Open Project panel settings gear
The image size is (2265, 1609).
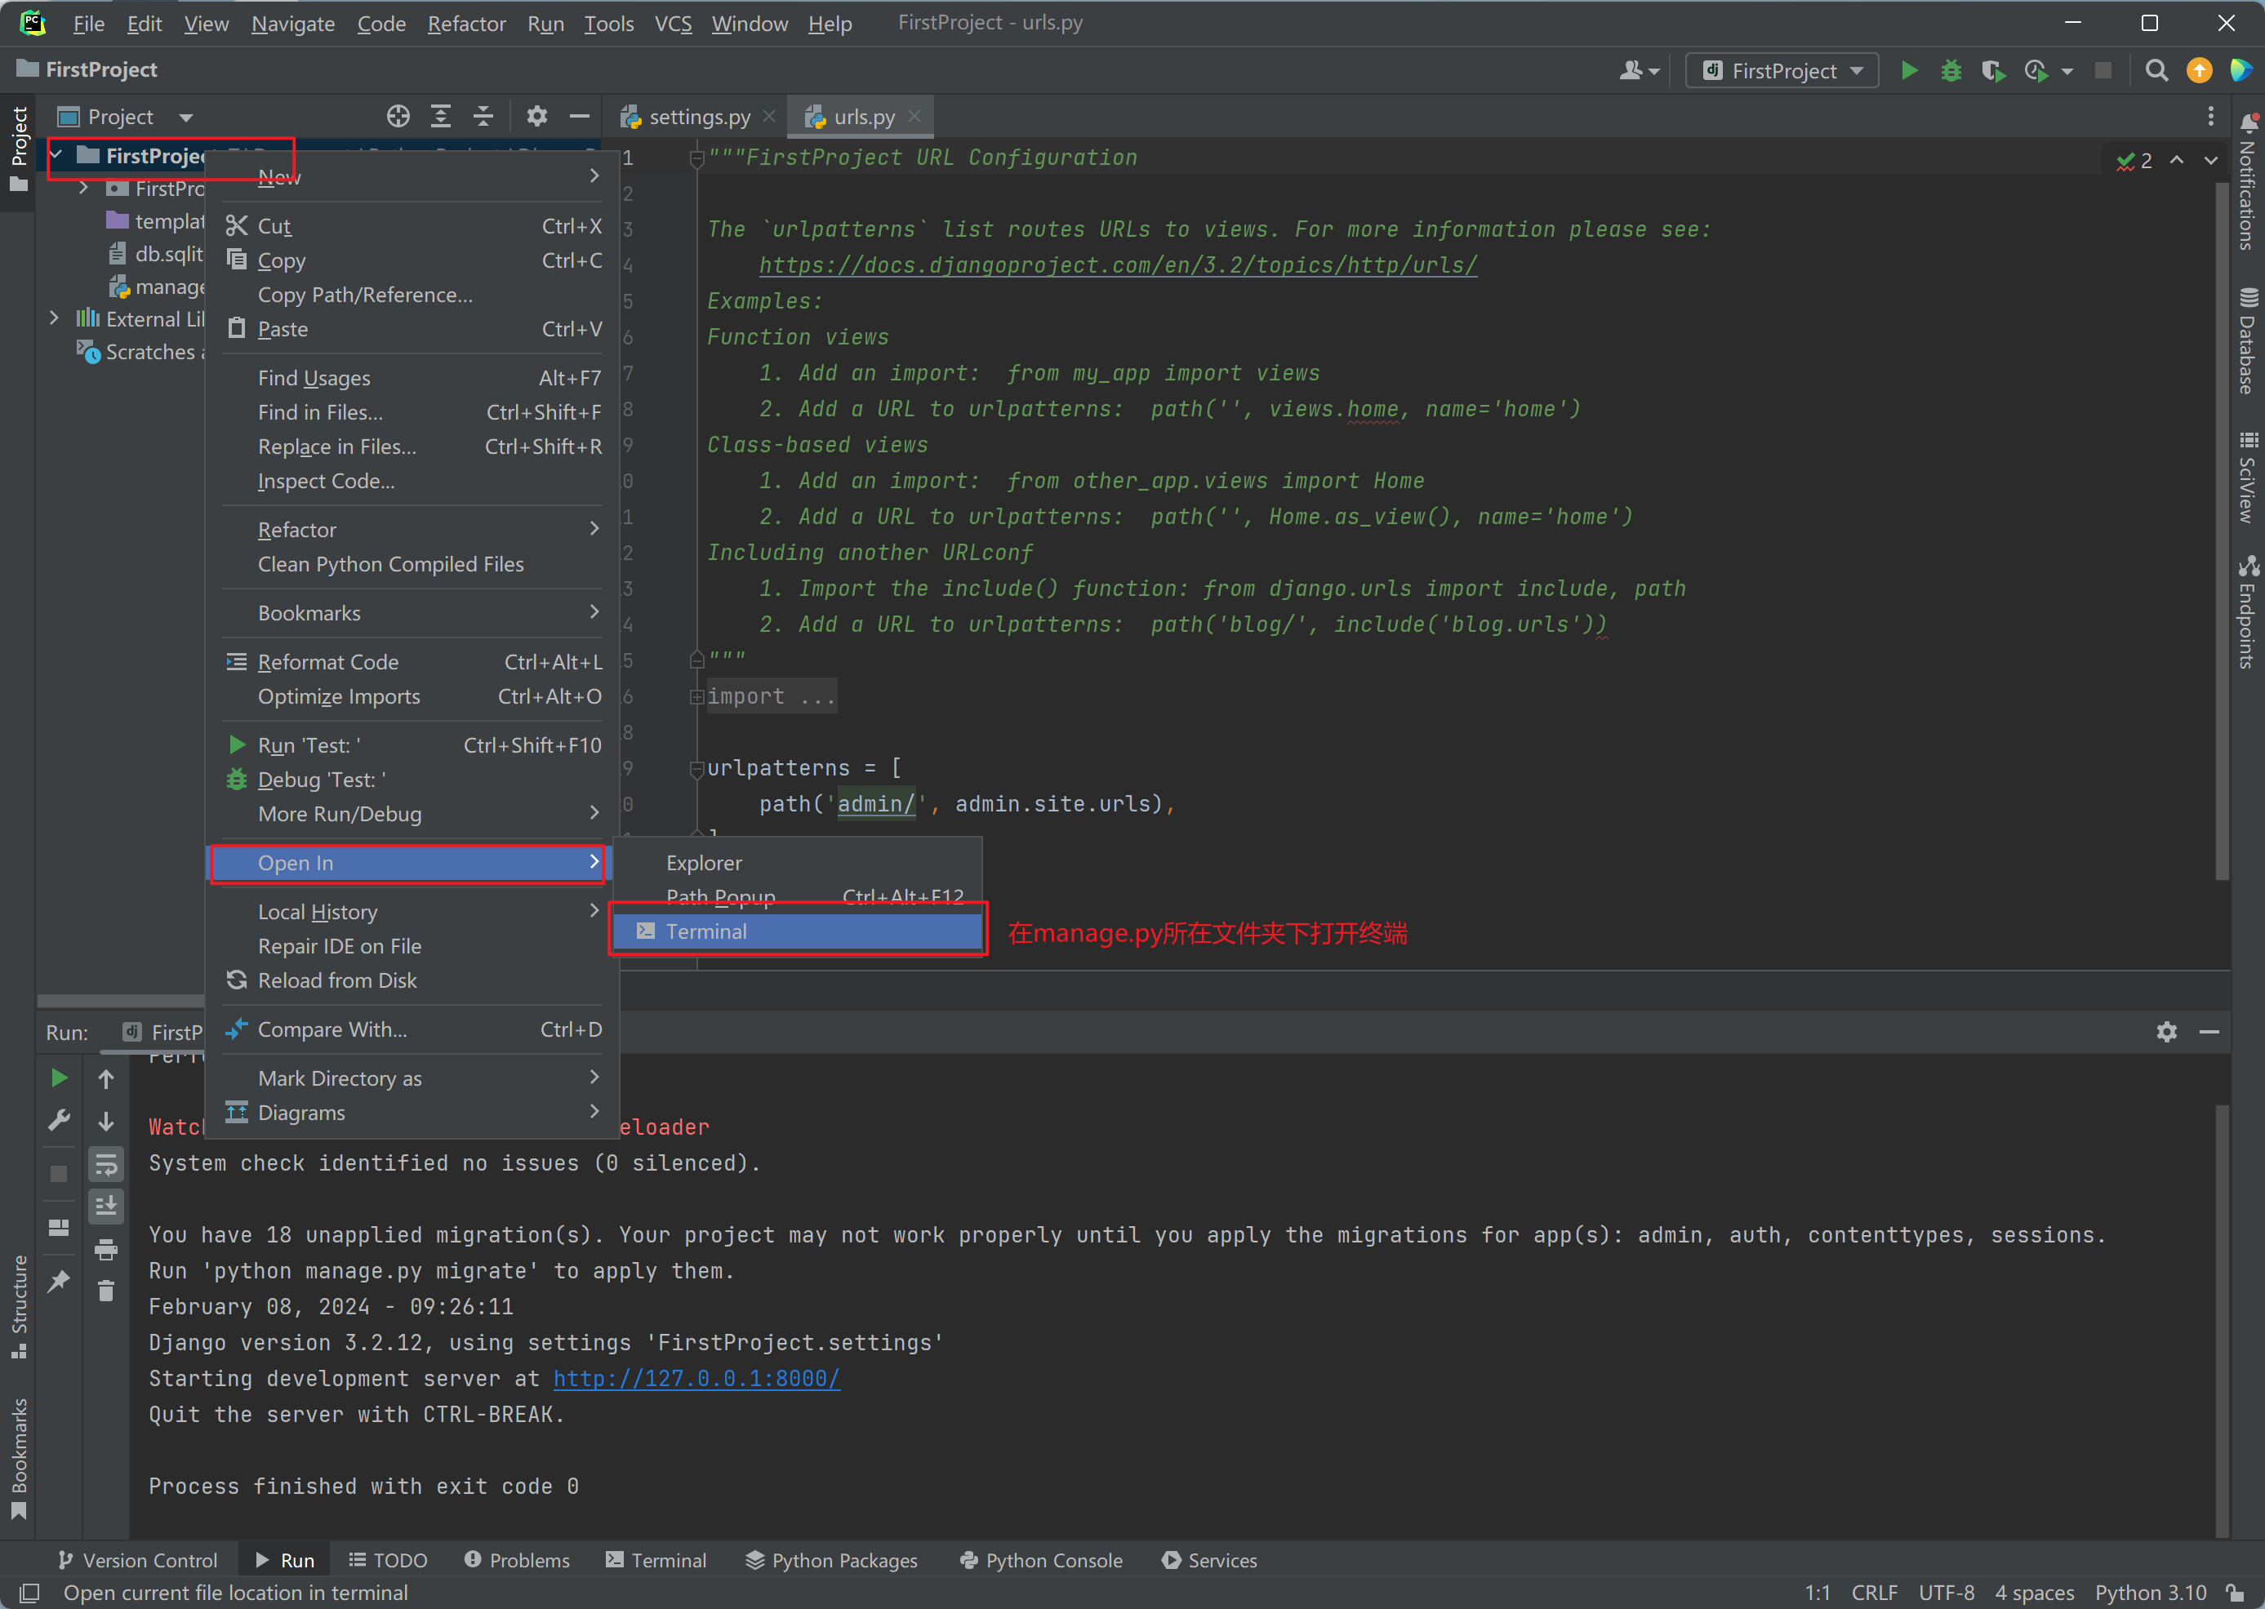(x=537, y=117)
